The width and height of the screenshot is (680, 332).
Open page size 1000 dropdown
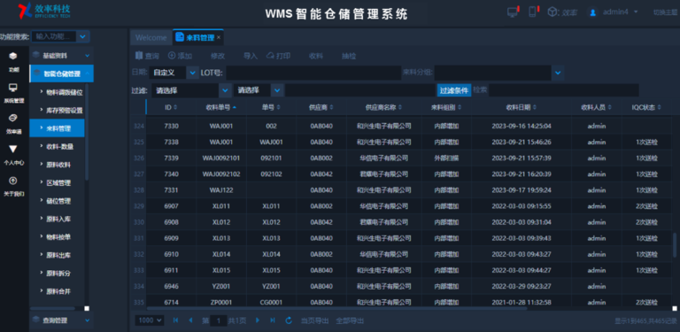point(150,320)
